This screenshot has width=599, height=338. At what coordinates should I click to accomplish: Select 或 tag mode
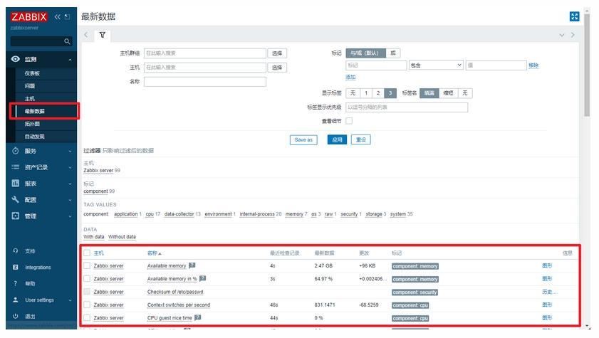[x=392, y=53]
